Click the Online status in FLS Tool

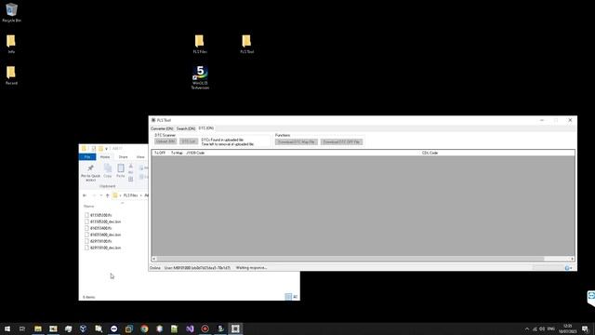coord(155,268)
